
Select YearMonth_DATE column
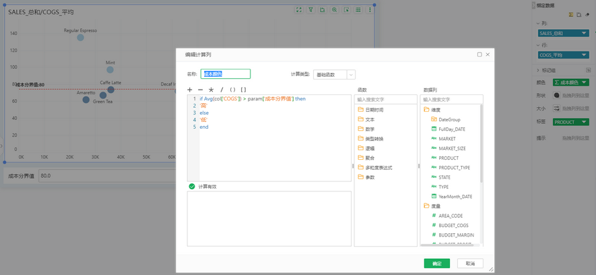pos(455,197)
